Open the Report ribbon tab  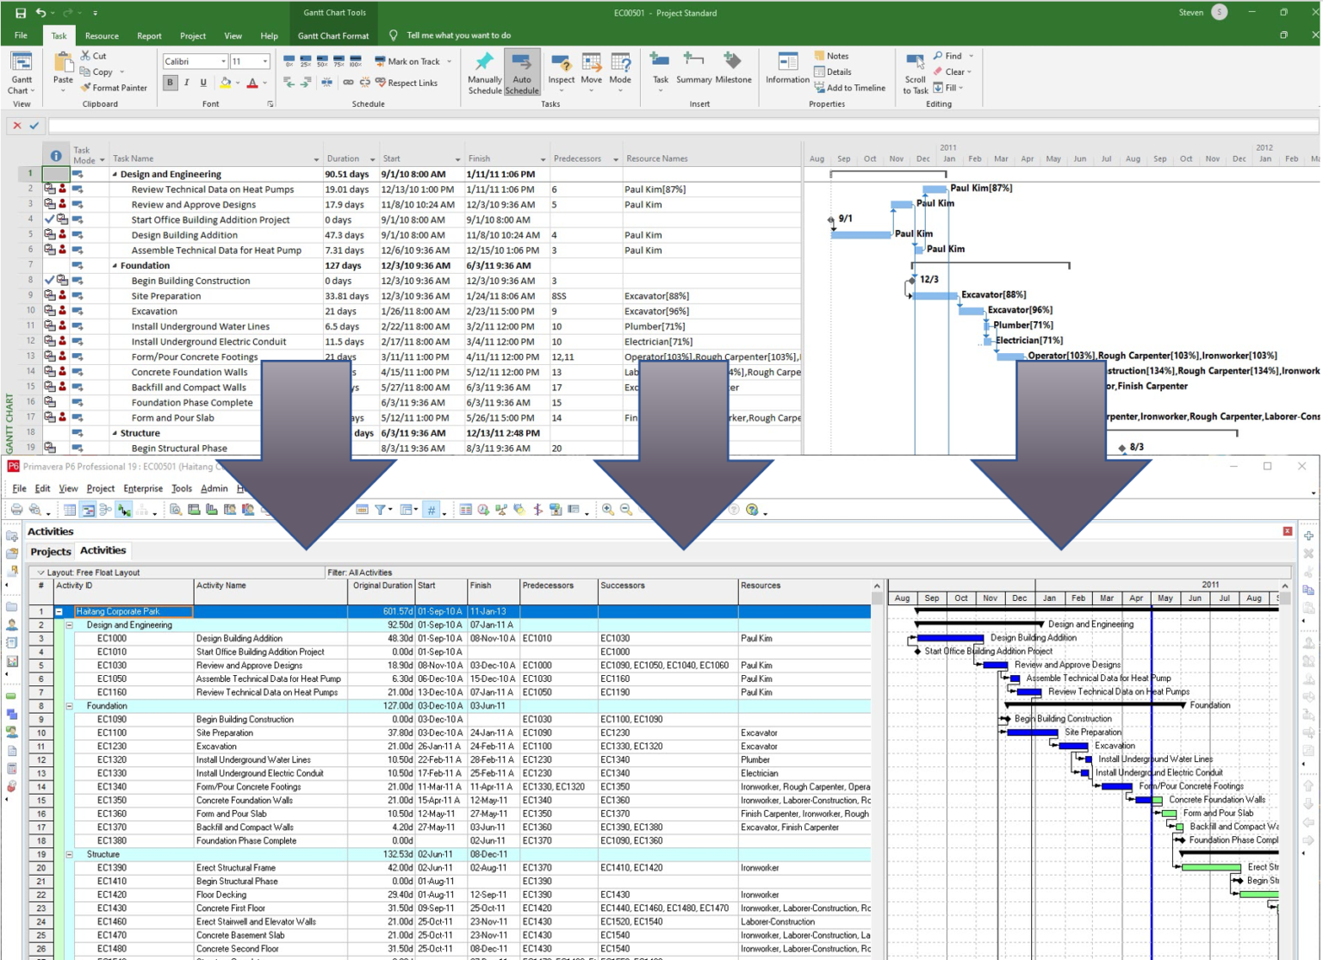point(149,35)
